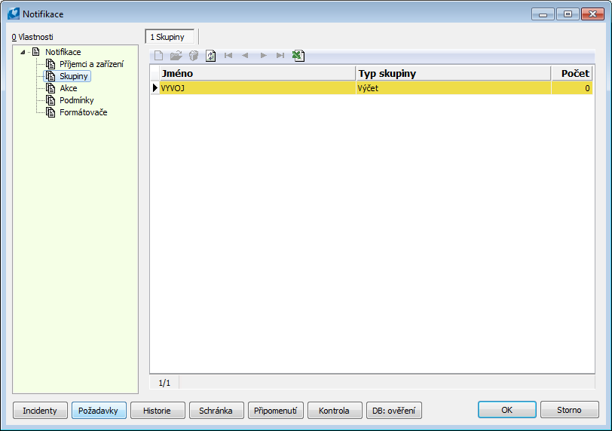612x431 pixels.
Task: Click the 0 Vlastnosti panel label
Action: click(32, 37)
